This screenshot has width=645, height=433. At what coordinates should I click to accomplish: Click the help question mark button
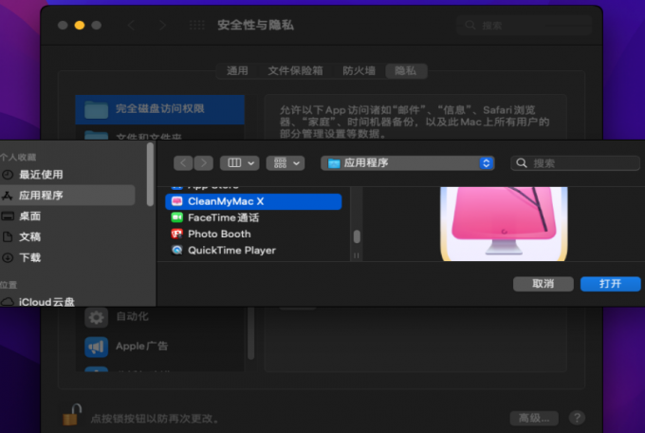[577, 418]
